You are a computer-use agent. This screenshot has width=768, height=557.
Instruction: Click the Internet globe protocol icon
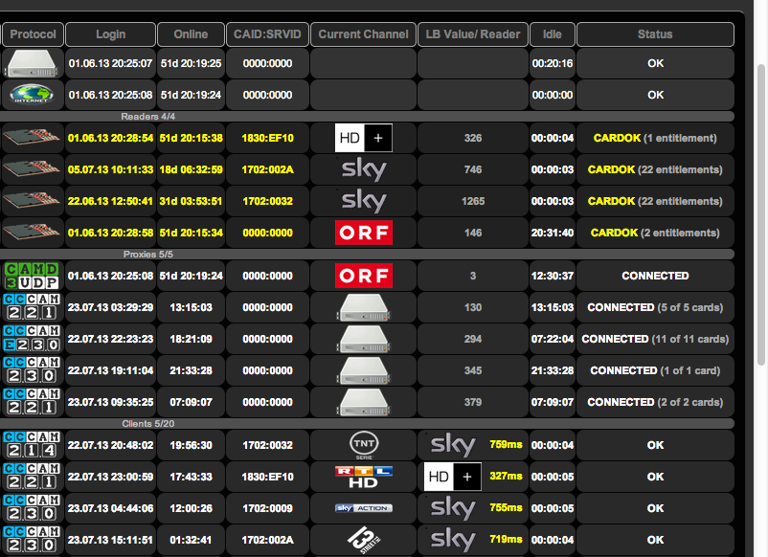coord(33,96)
